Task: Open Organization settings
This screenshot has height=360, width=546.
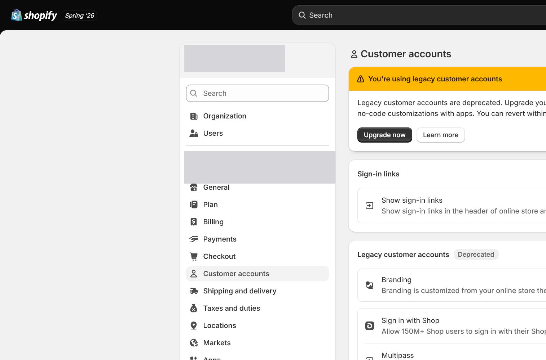Action: (257, 116)
